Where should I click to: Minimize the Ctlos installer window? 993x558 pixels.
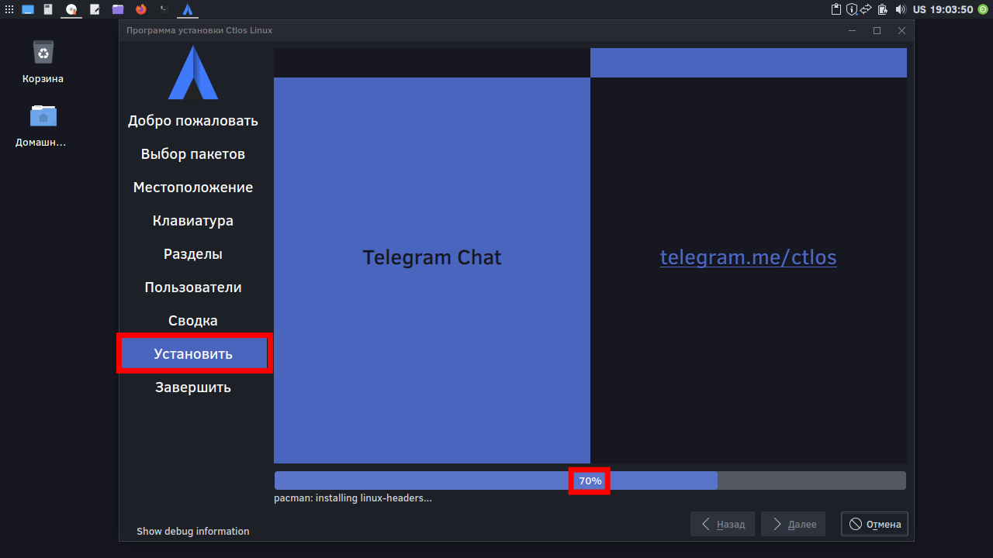point(852,31)
